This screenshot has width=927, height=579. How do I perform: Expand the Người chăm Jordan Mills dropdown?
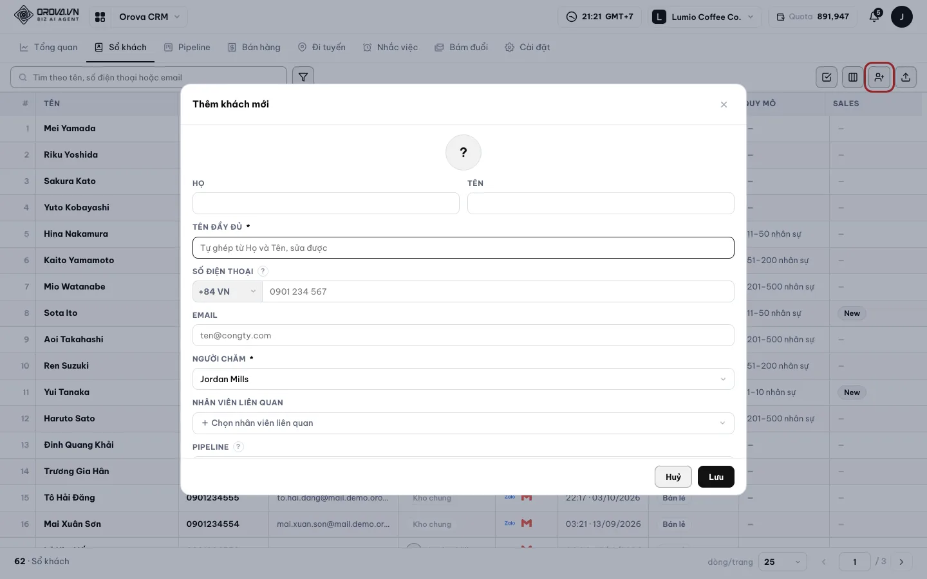point(464,379)
